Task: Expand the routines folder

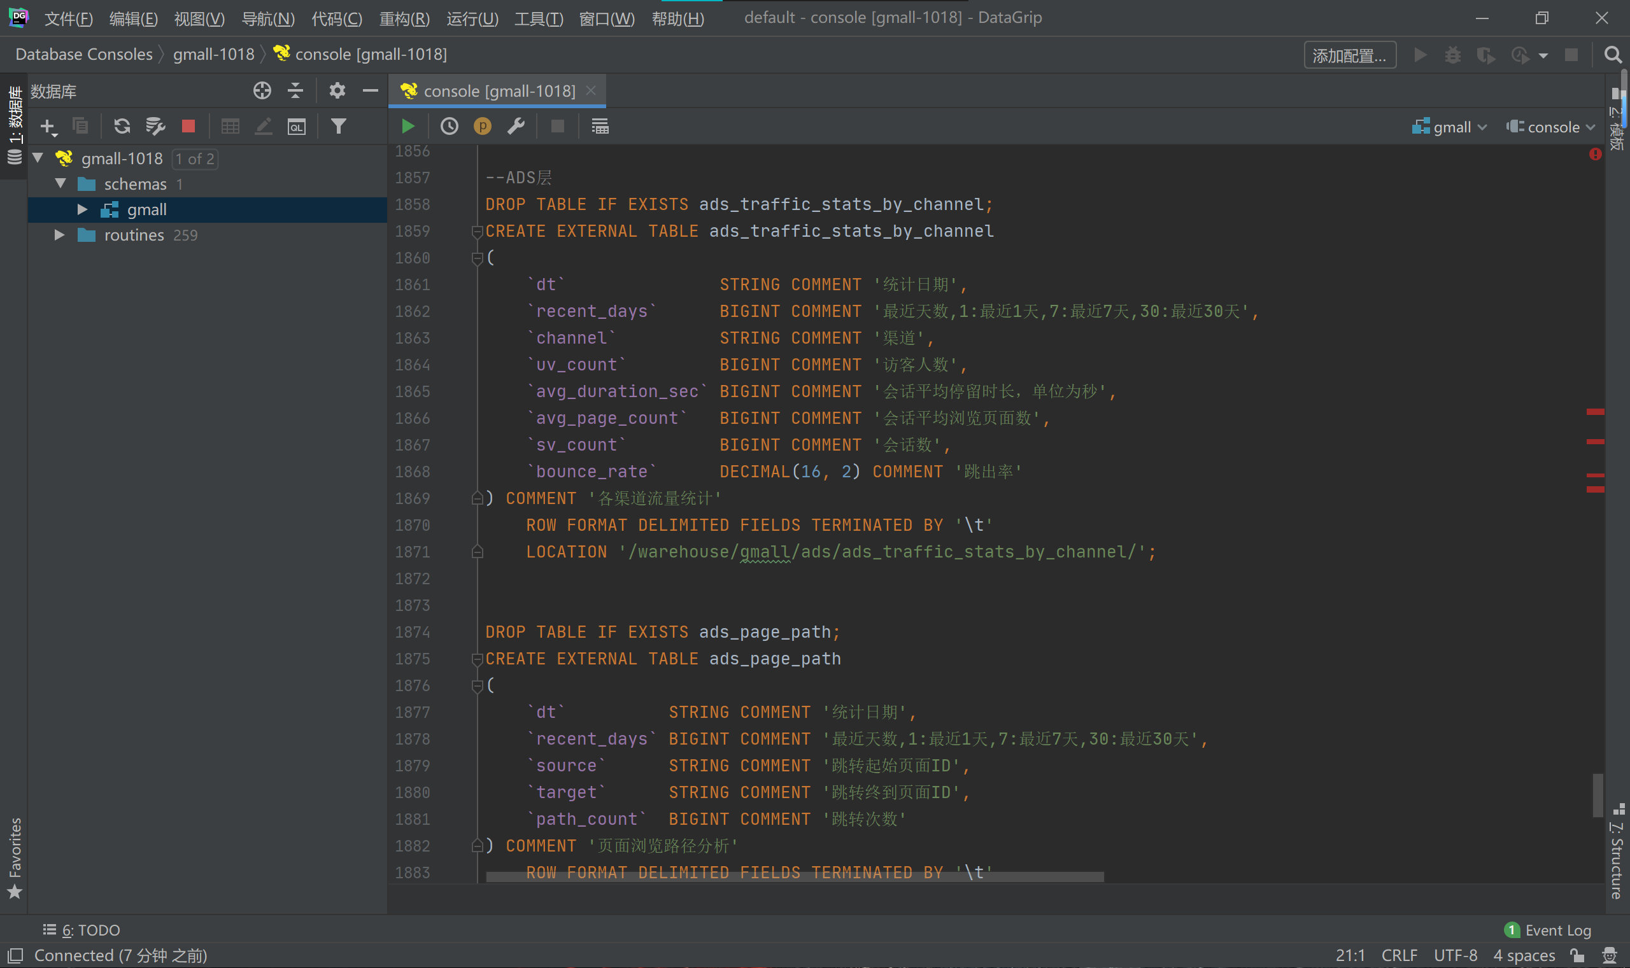Action: (59, 235)
